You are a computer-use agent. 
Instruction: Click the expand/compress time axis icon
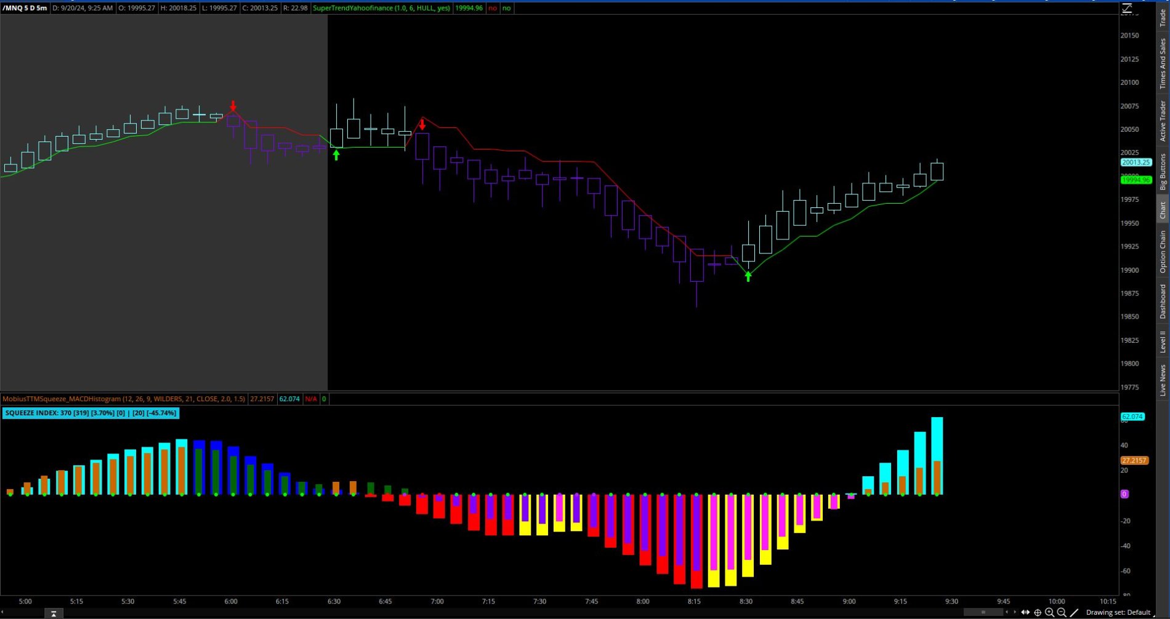tap(1025, 612)
